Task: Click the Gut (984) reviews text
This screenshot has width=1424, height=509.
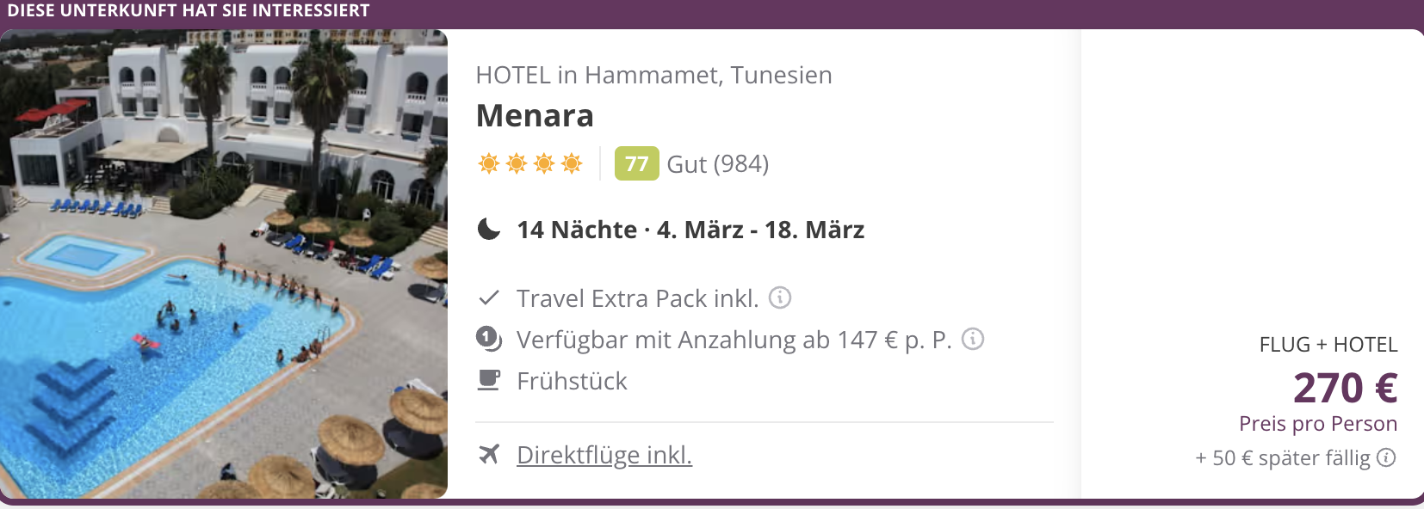Action: [x=718, y=163]
